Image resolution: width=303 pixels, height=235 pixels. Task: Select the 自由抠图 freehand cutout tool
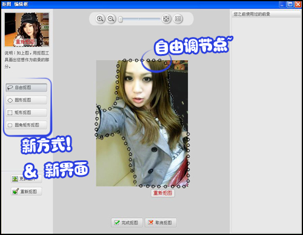[x=26, y=87]
